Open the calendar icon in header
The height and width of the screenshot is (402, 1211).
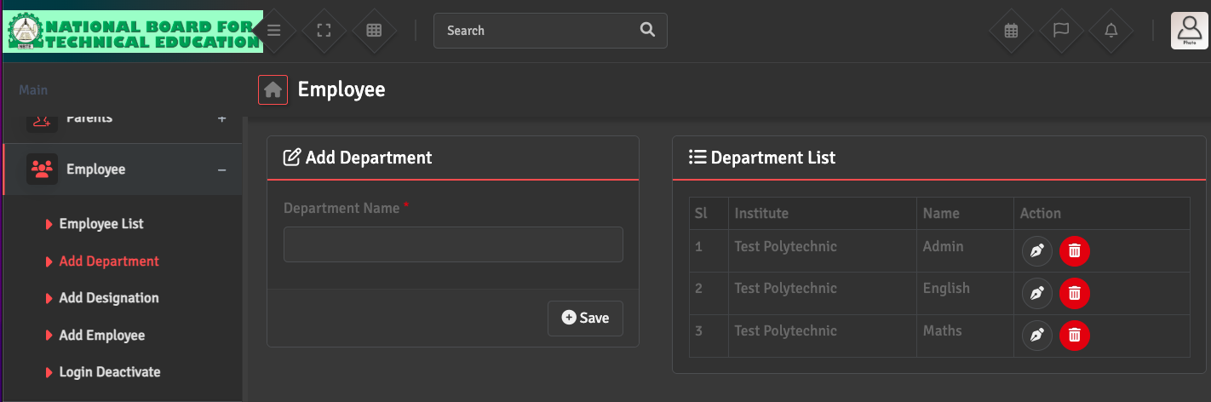1011,31
